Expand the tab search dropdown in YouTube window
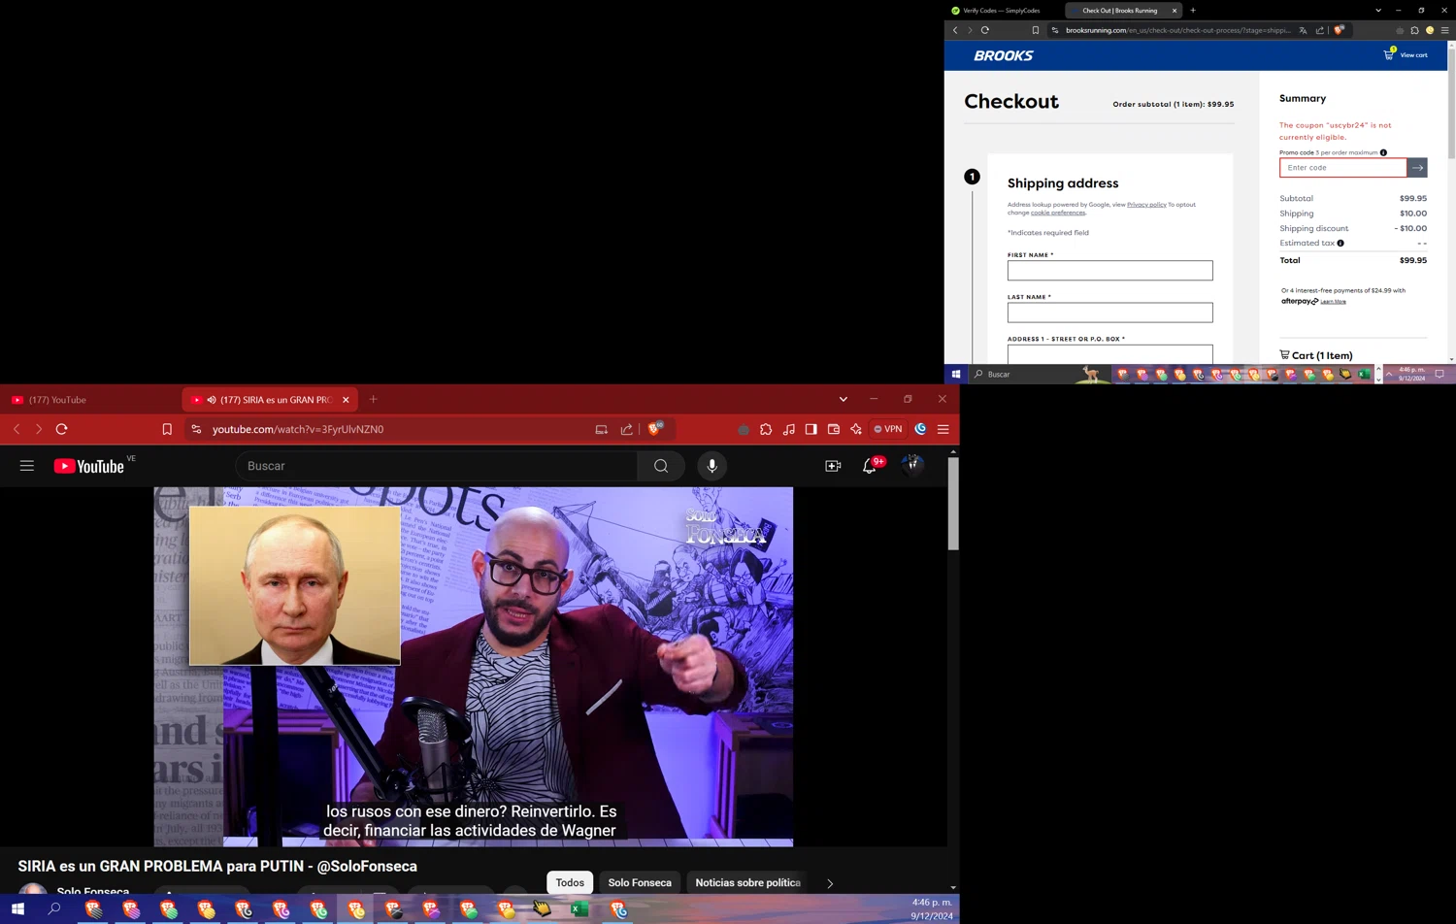 click(843, 399)
